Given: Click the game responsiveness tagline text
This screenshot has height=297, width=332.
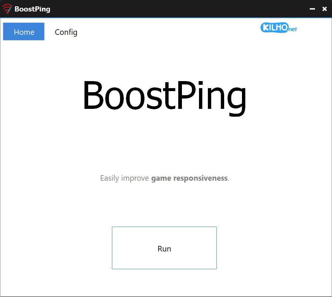Looking at the screenshot, I should (x=165, y=178).
